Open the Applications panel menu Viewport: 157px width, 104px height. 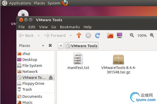[x=20, y=3]
